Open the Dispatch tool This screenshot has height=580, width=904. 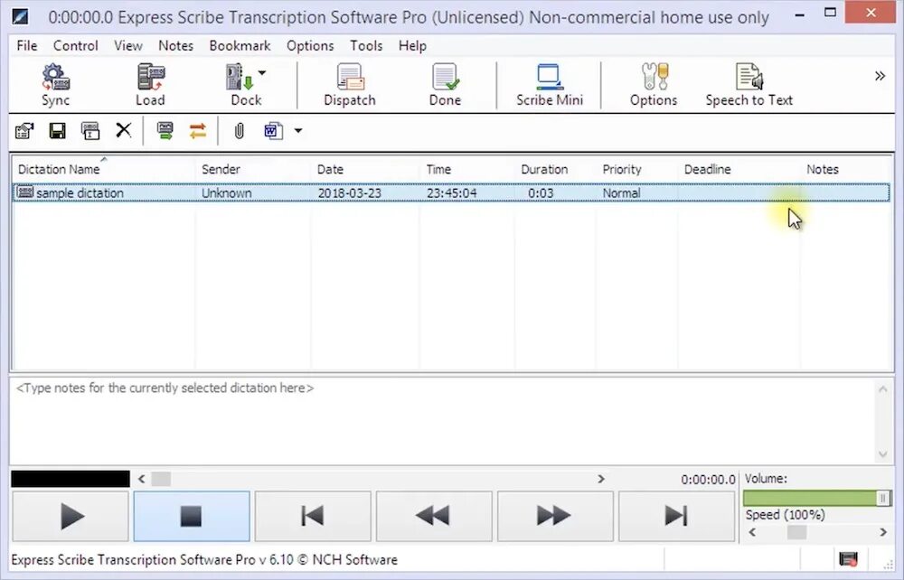coord(349,85)
